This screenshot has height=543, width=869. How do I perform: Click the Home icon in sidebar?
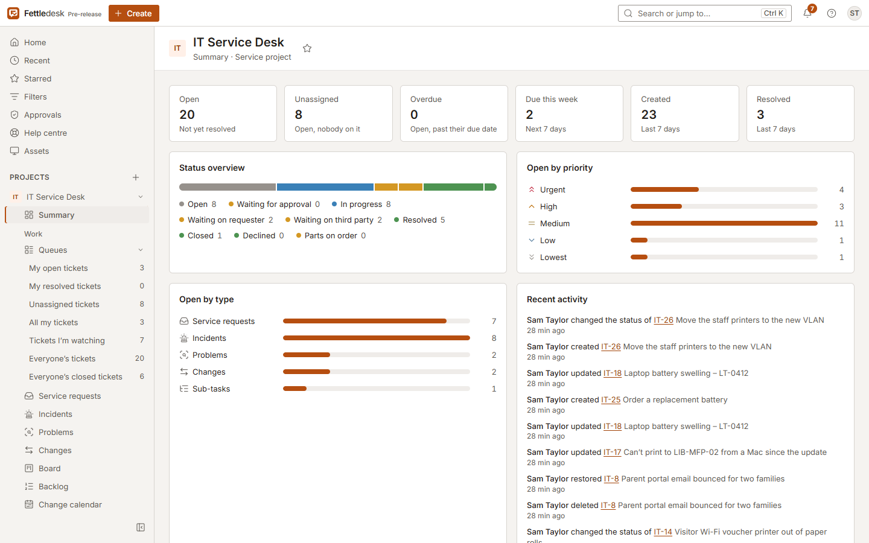[x=14, y=42]
